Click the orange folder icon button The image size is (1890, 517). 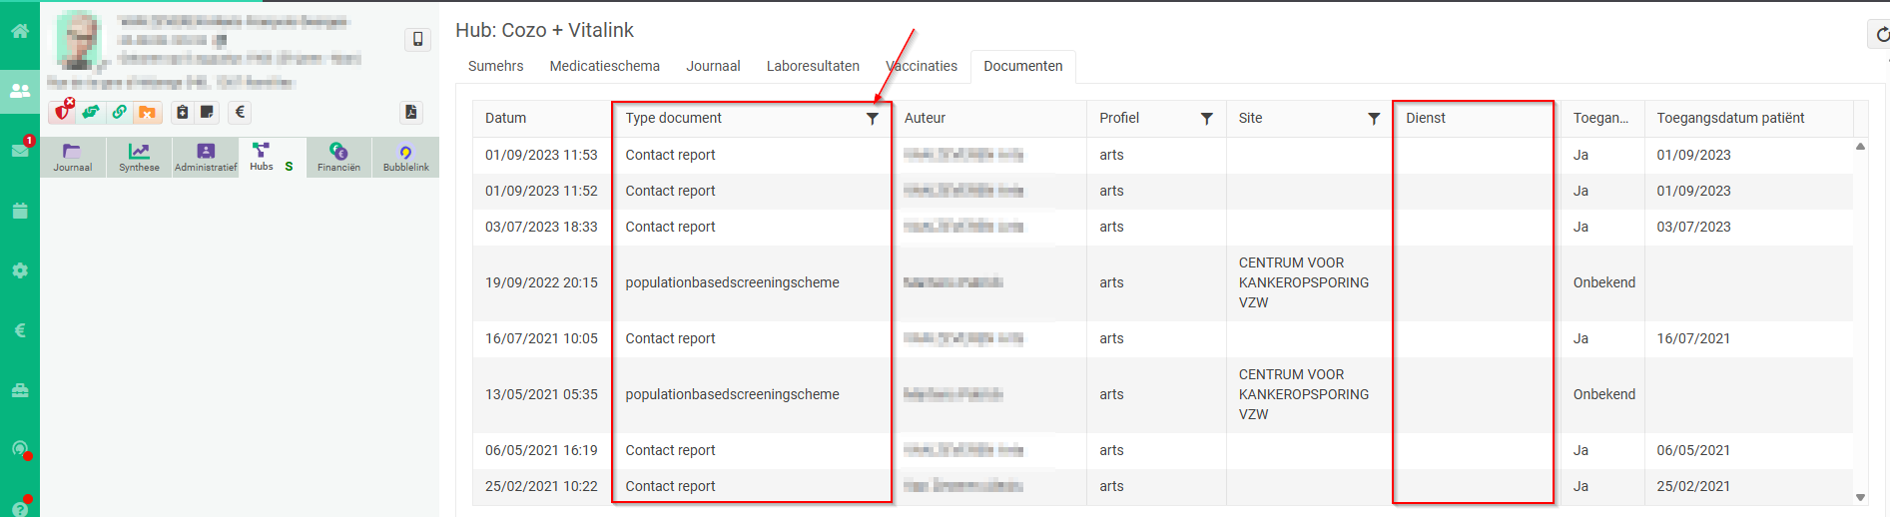[x=147, y=112]
